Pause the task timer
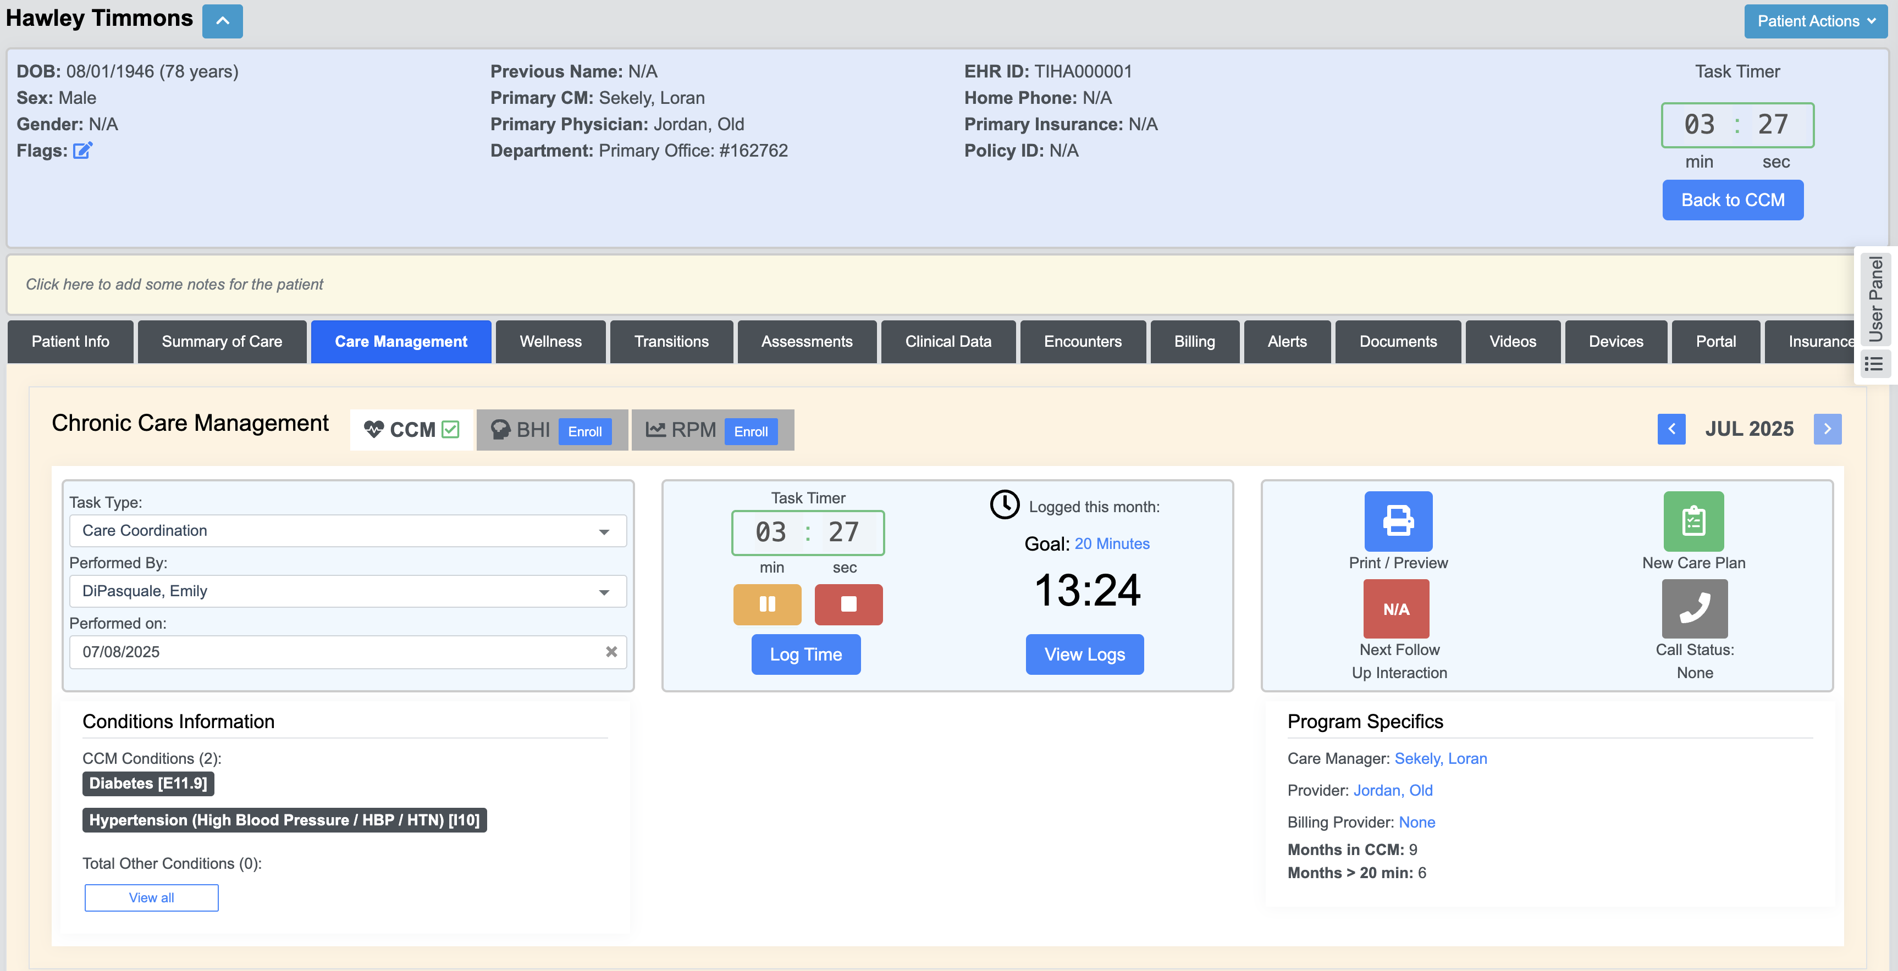The height and width of the screenshot is (971, 1898). [766, 604]
